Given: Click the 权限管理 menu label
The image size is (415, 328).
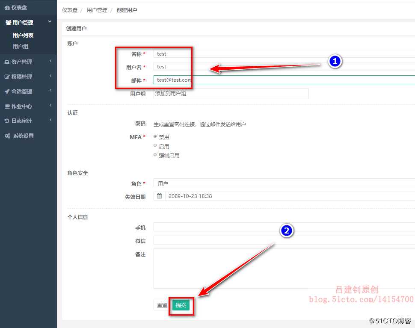Looking at the screenshot, I should click(22, 77).
